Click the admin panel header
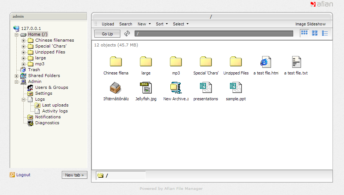The width and height of the screenshot is (344, 195). point(49,16)
